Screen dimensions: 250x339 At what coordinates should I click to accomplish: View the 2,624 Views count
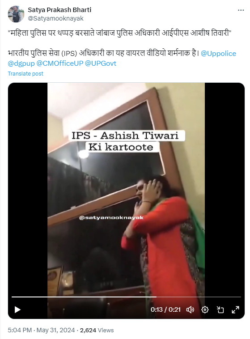click(97, 330)
